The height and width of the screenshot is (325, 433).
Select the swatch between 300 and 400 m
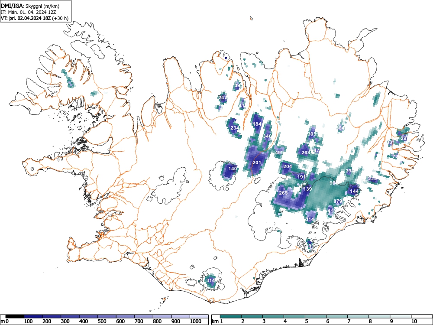pos(70,316)
